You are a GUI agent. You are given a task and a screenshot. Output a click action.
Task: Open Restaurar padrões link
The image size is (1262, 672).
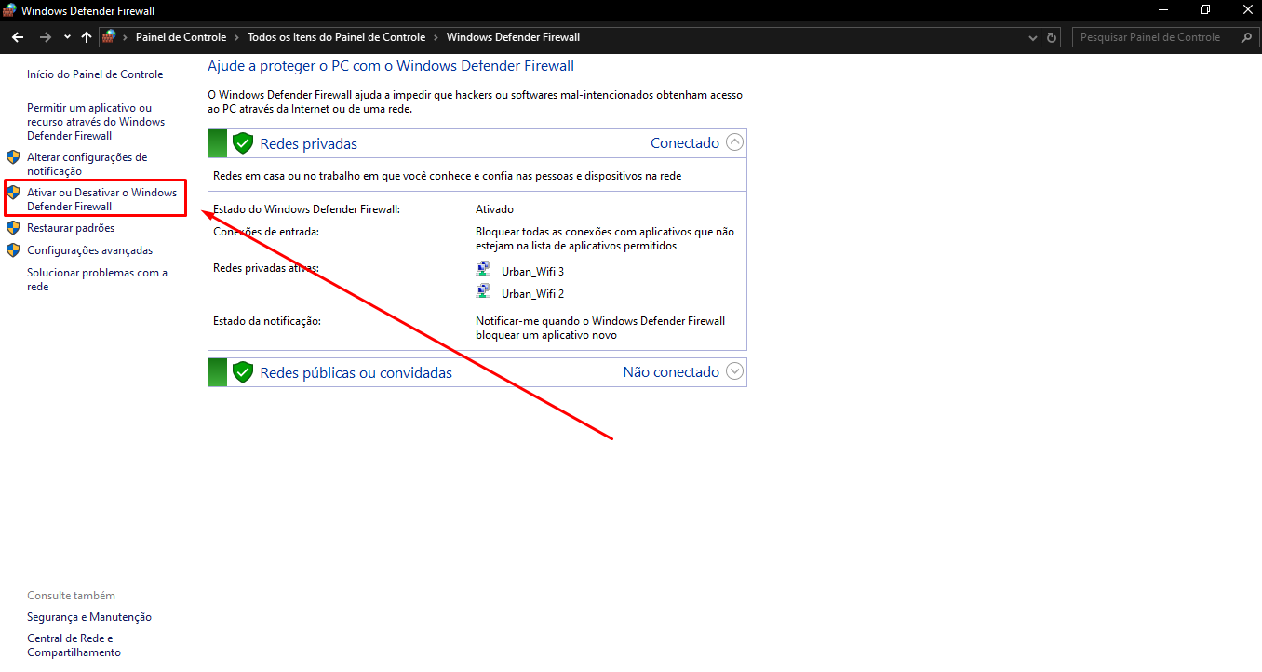pos(71,228)
